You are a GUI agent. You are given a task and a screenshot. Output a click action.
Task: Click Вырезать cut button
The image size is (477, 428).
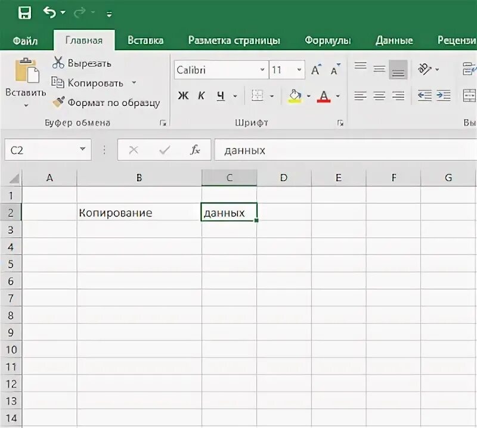[82, 63]
